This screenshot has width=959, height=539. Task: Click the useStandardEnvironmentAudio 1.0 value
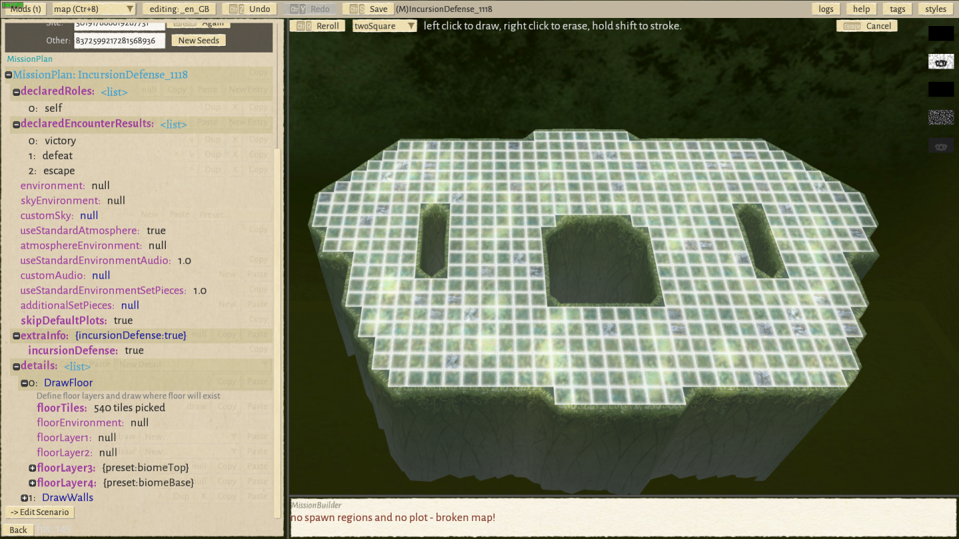(x=184, y=260)
